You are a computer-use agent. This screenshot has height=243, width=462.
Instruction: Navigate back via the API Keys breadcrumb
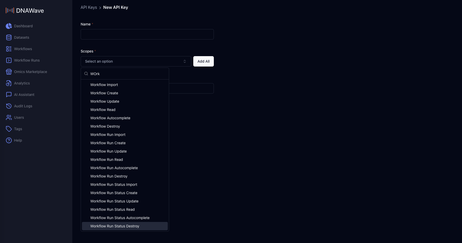click(x=89, y=7)
